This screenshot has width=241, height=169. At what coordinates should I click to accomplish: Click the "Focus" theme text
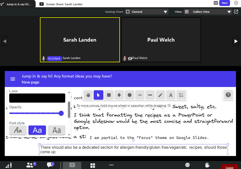click(x=149, y=137)
